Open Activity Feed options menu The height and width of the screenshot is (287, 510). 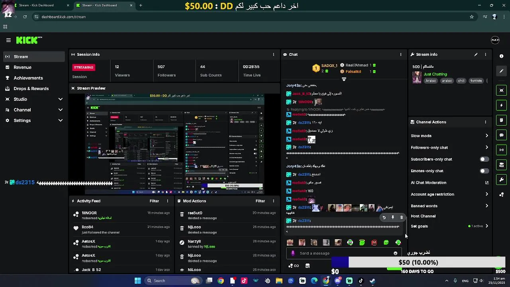click(x=167, y=201)
